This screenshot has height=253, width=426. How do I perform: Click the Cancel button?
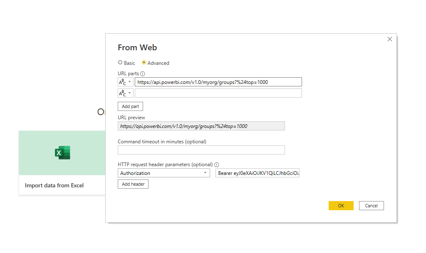(372, 206)
